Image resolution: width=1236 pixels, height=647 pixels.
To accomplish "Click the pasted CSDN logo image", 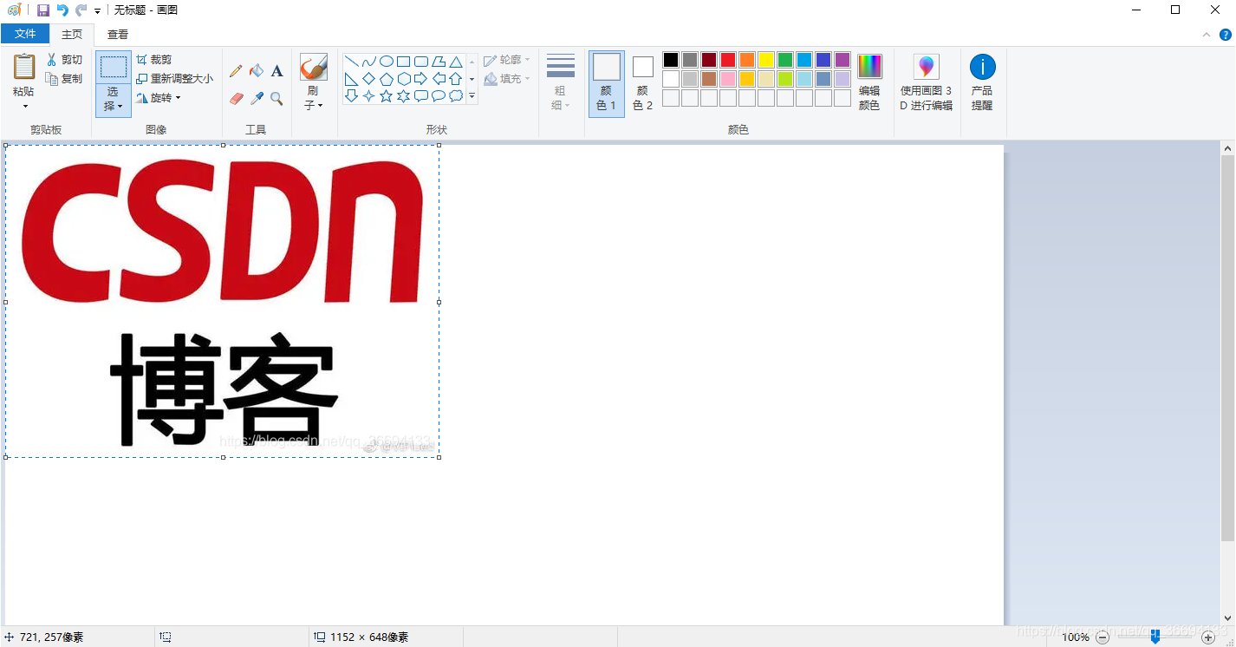I will pos(222,301).
